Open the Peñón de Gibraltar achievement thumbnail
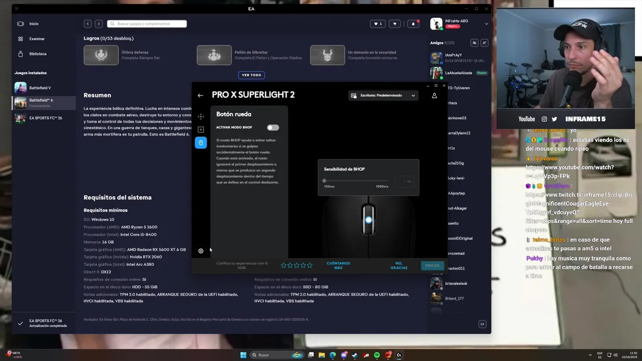 (x=214, y=55)
